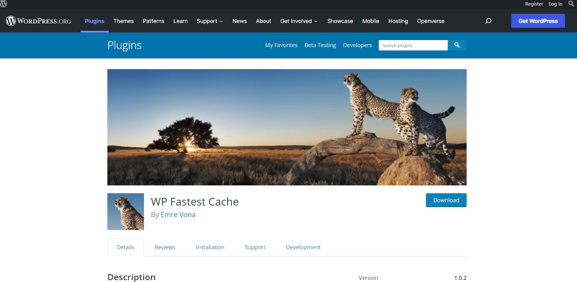Click the WordPress admin bar logo icon
The image size is (577, 282).
click(3, 4)
